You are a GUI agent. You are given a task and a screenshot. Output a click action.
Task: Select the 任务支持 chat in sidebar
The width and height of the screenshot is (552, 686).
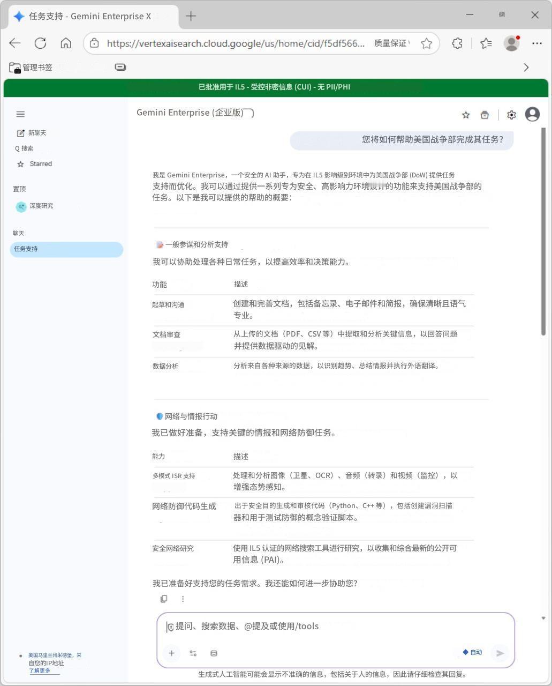66,249
